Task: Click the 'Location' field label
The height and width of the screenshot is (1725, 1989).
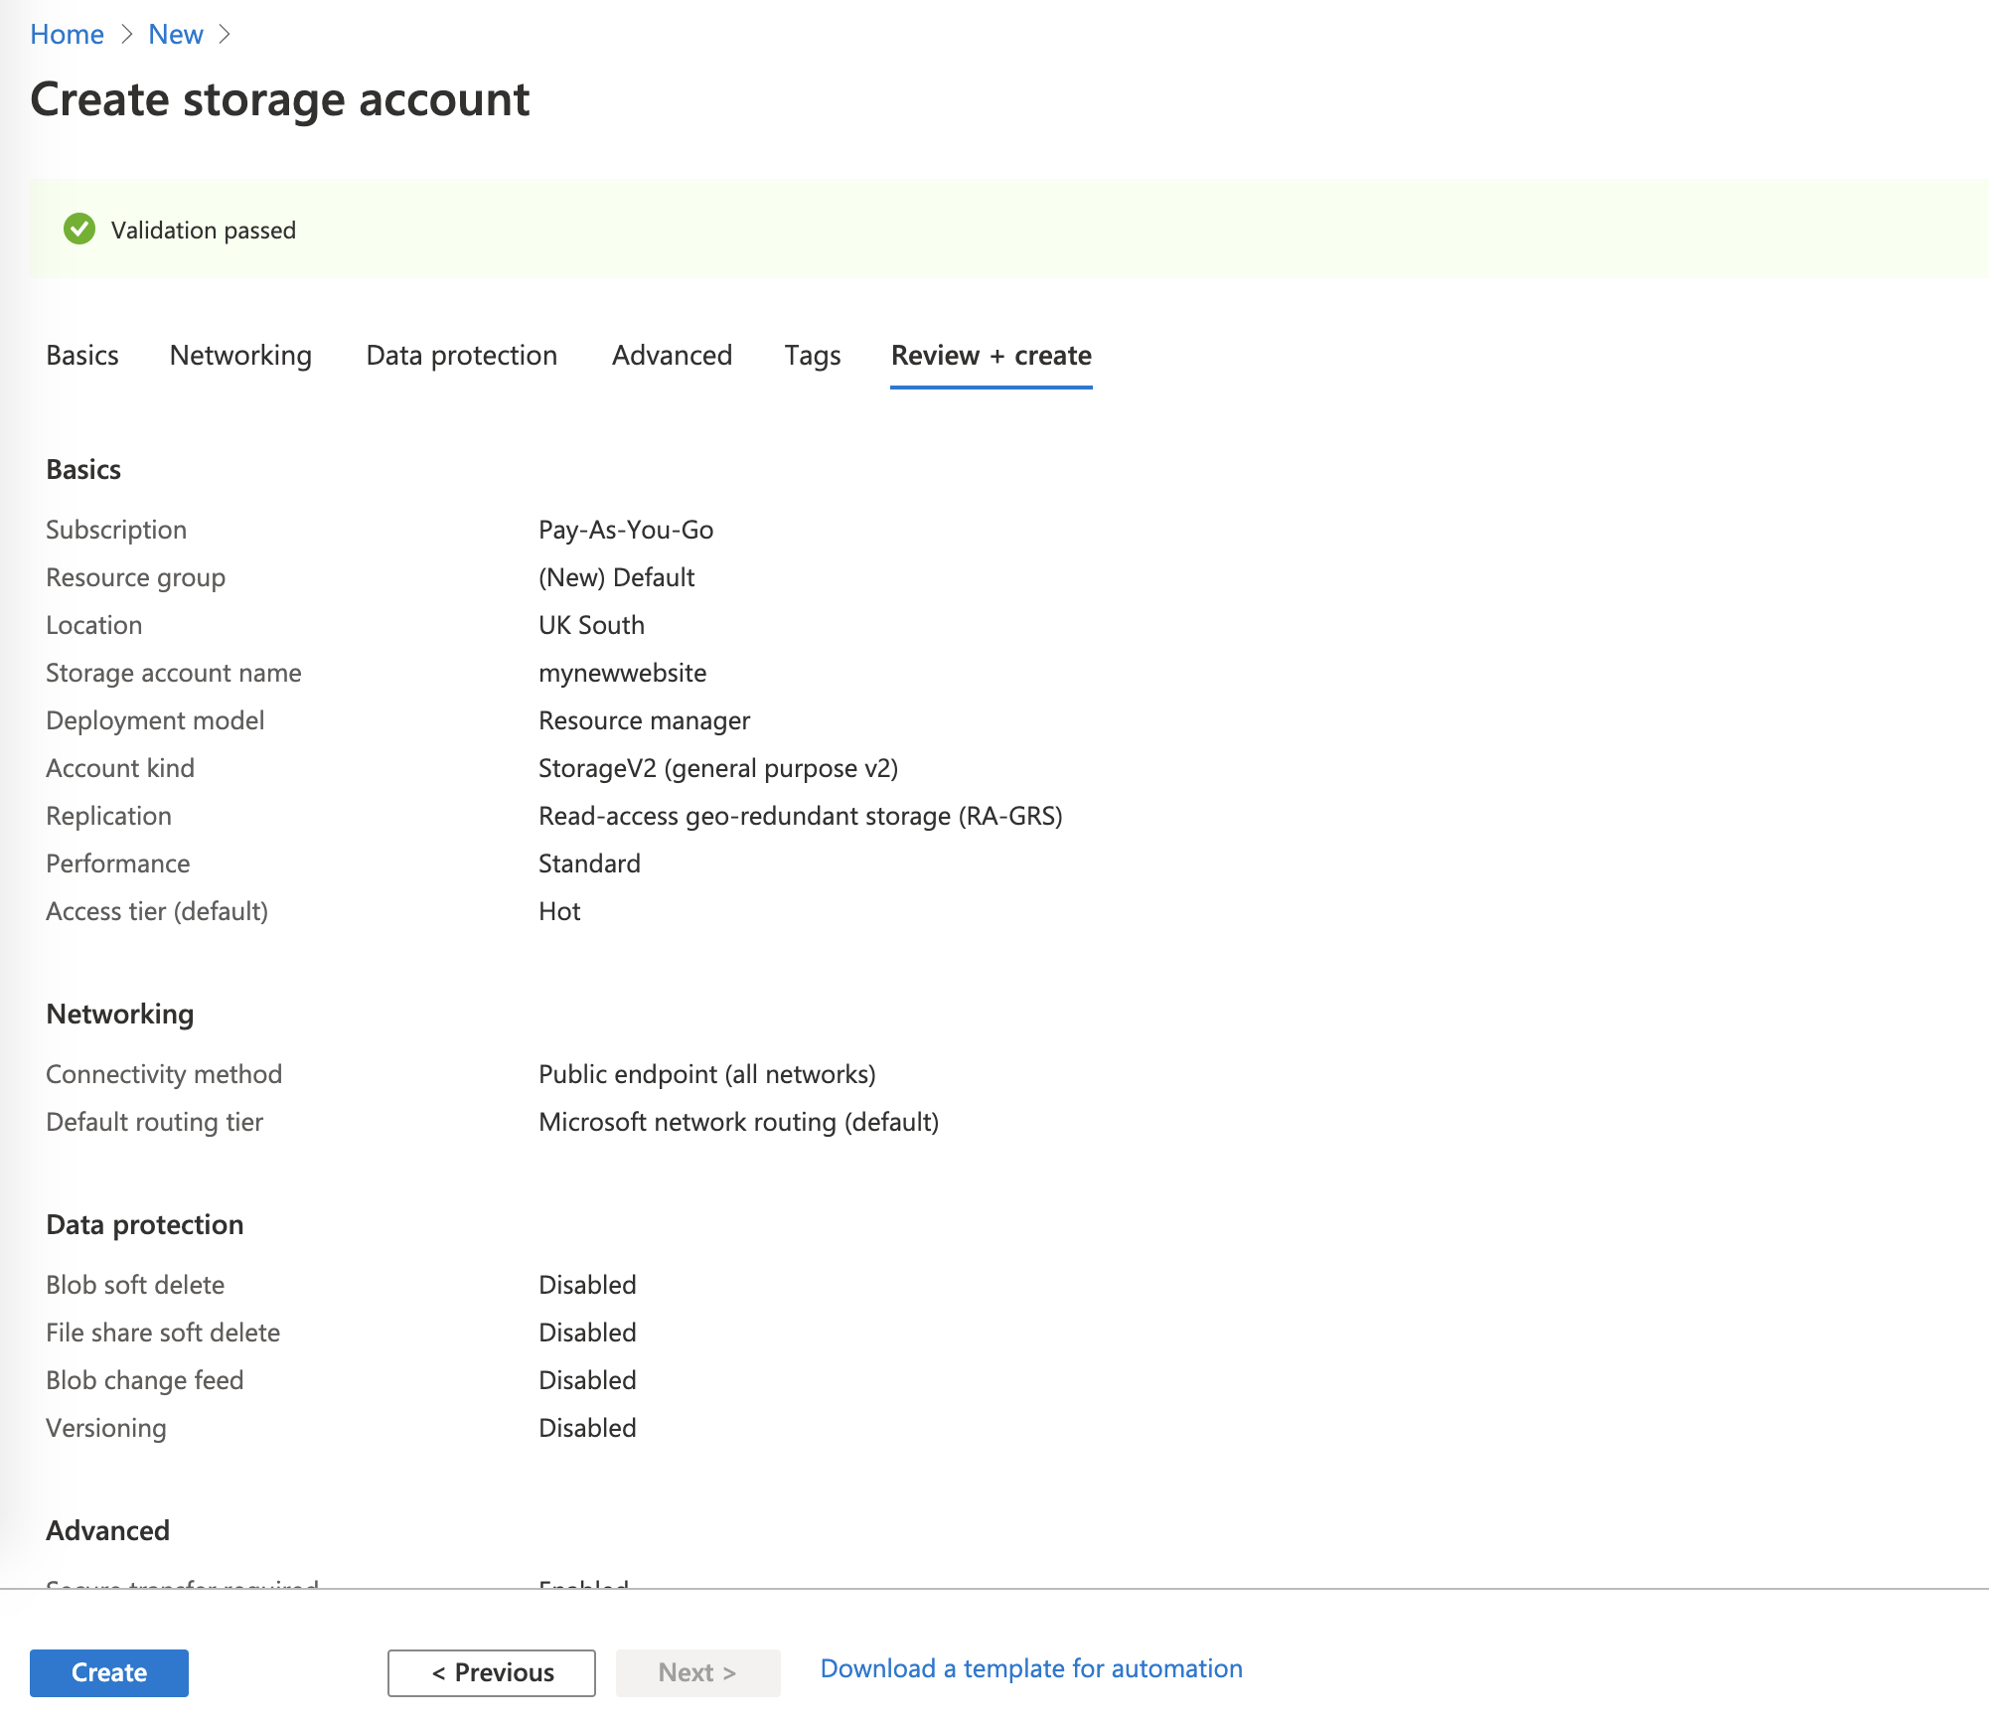Action: click(x=94, y=625)
